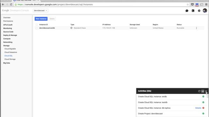Screen dimensions: 209x117
Task: Go back using browser back arrow
Action: click(3, 5)
